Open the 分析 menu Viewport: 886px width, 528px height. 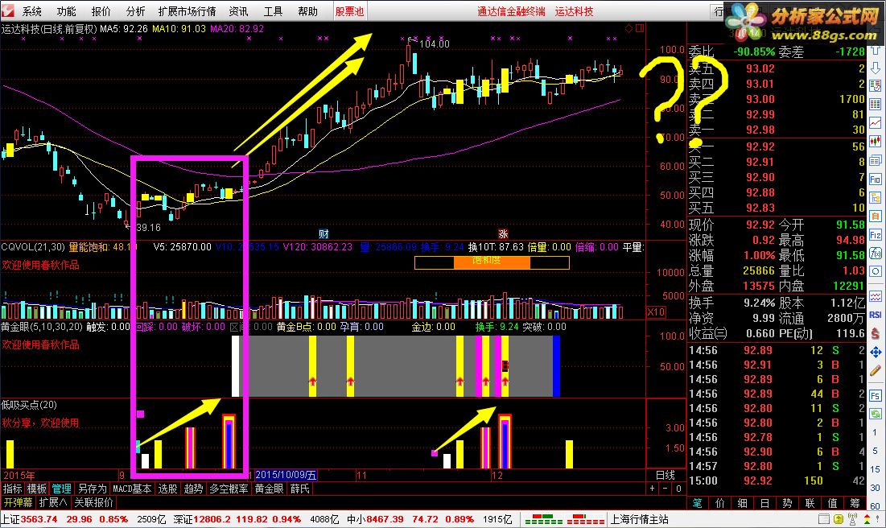(x=135, y=11)
